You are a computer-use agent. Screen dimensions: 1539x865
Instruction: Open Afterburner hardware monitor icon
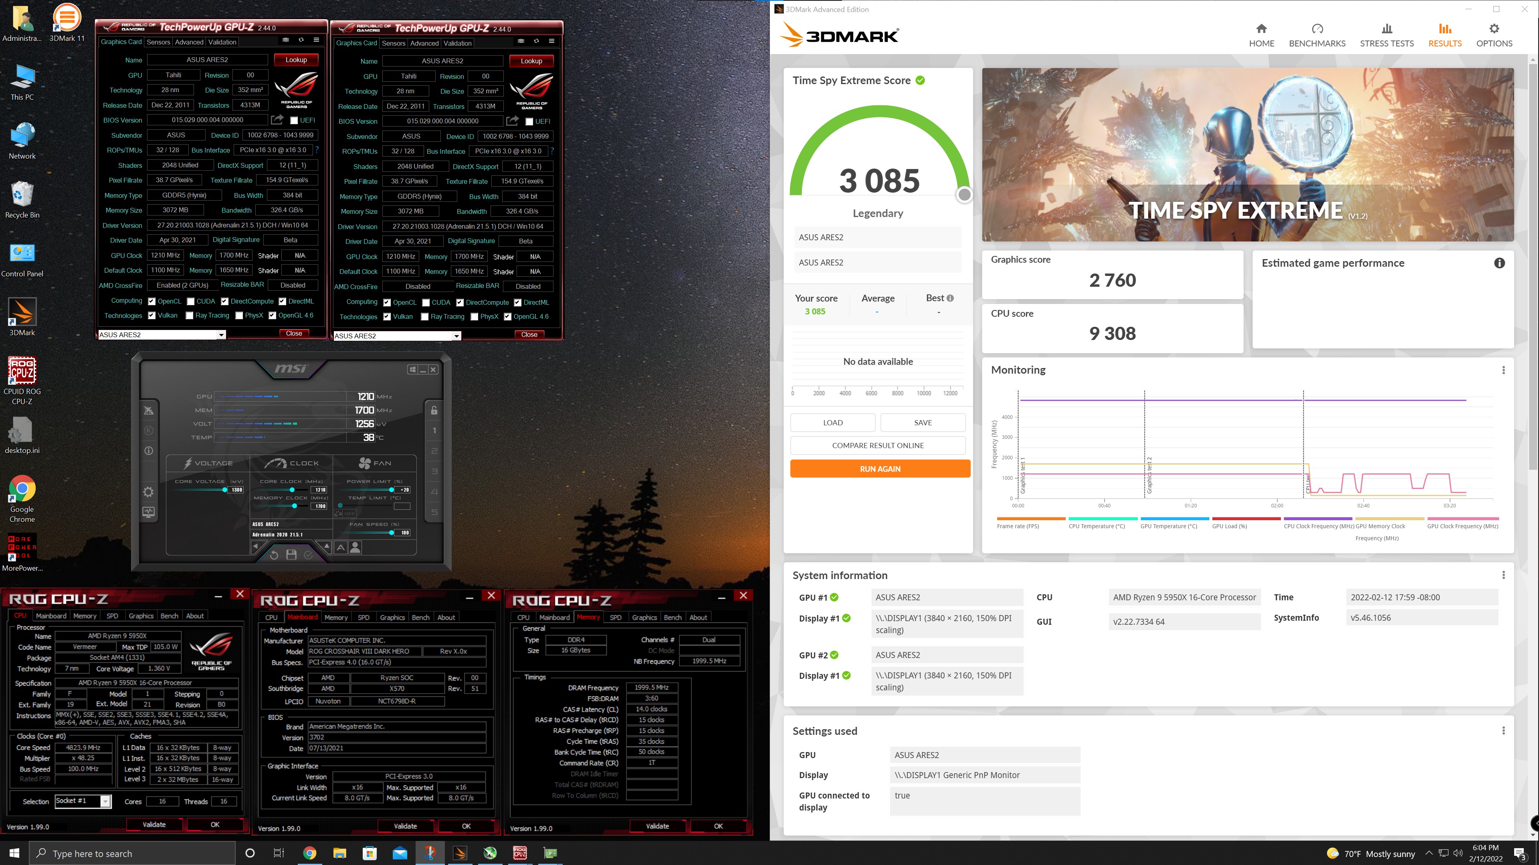[x=149, y=512]
